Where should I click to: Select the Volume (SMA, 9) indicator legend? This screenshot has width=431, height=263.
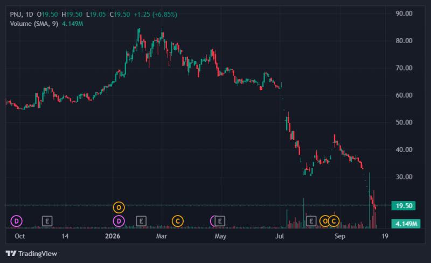[x=34, y=24]
